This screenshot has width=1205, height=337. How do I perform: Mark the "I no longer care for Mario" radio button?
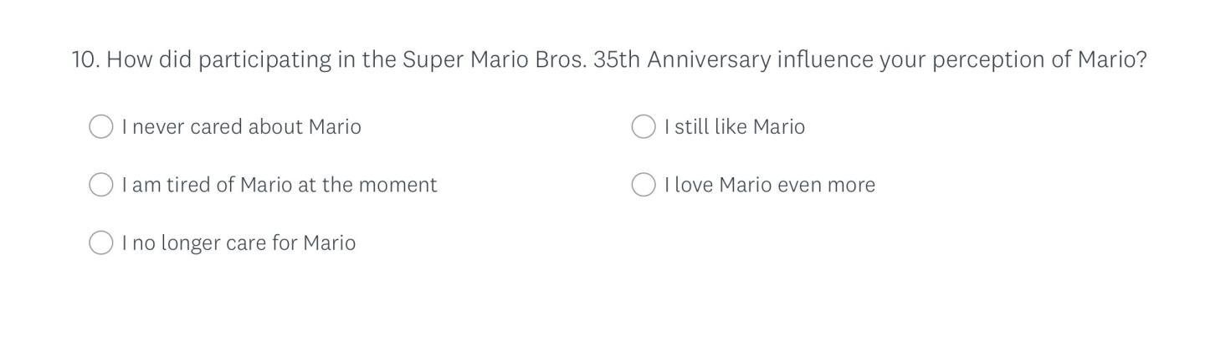(100, 243)
